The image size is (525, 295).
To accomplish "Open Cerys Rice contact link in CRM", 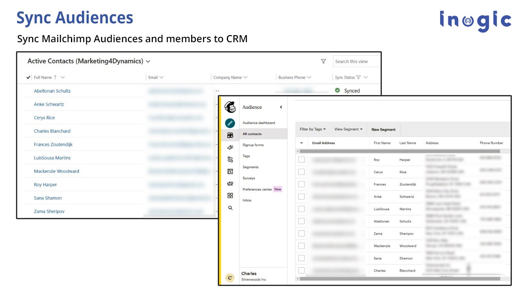I will (44, 118).
